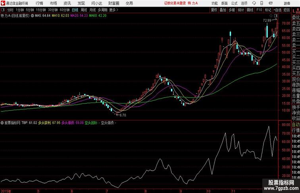Viewport: 300px width, 193px height.
Task: Click the MA20: 54.23 label
Action: [79, 16]
